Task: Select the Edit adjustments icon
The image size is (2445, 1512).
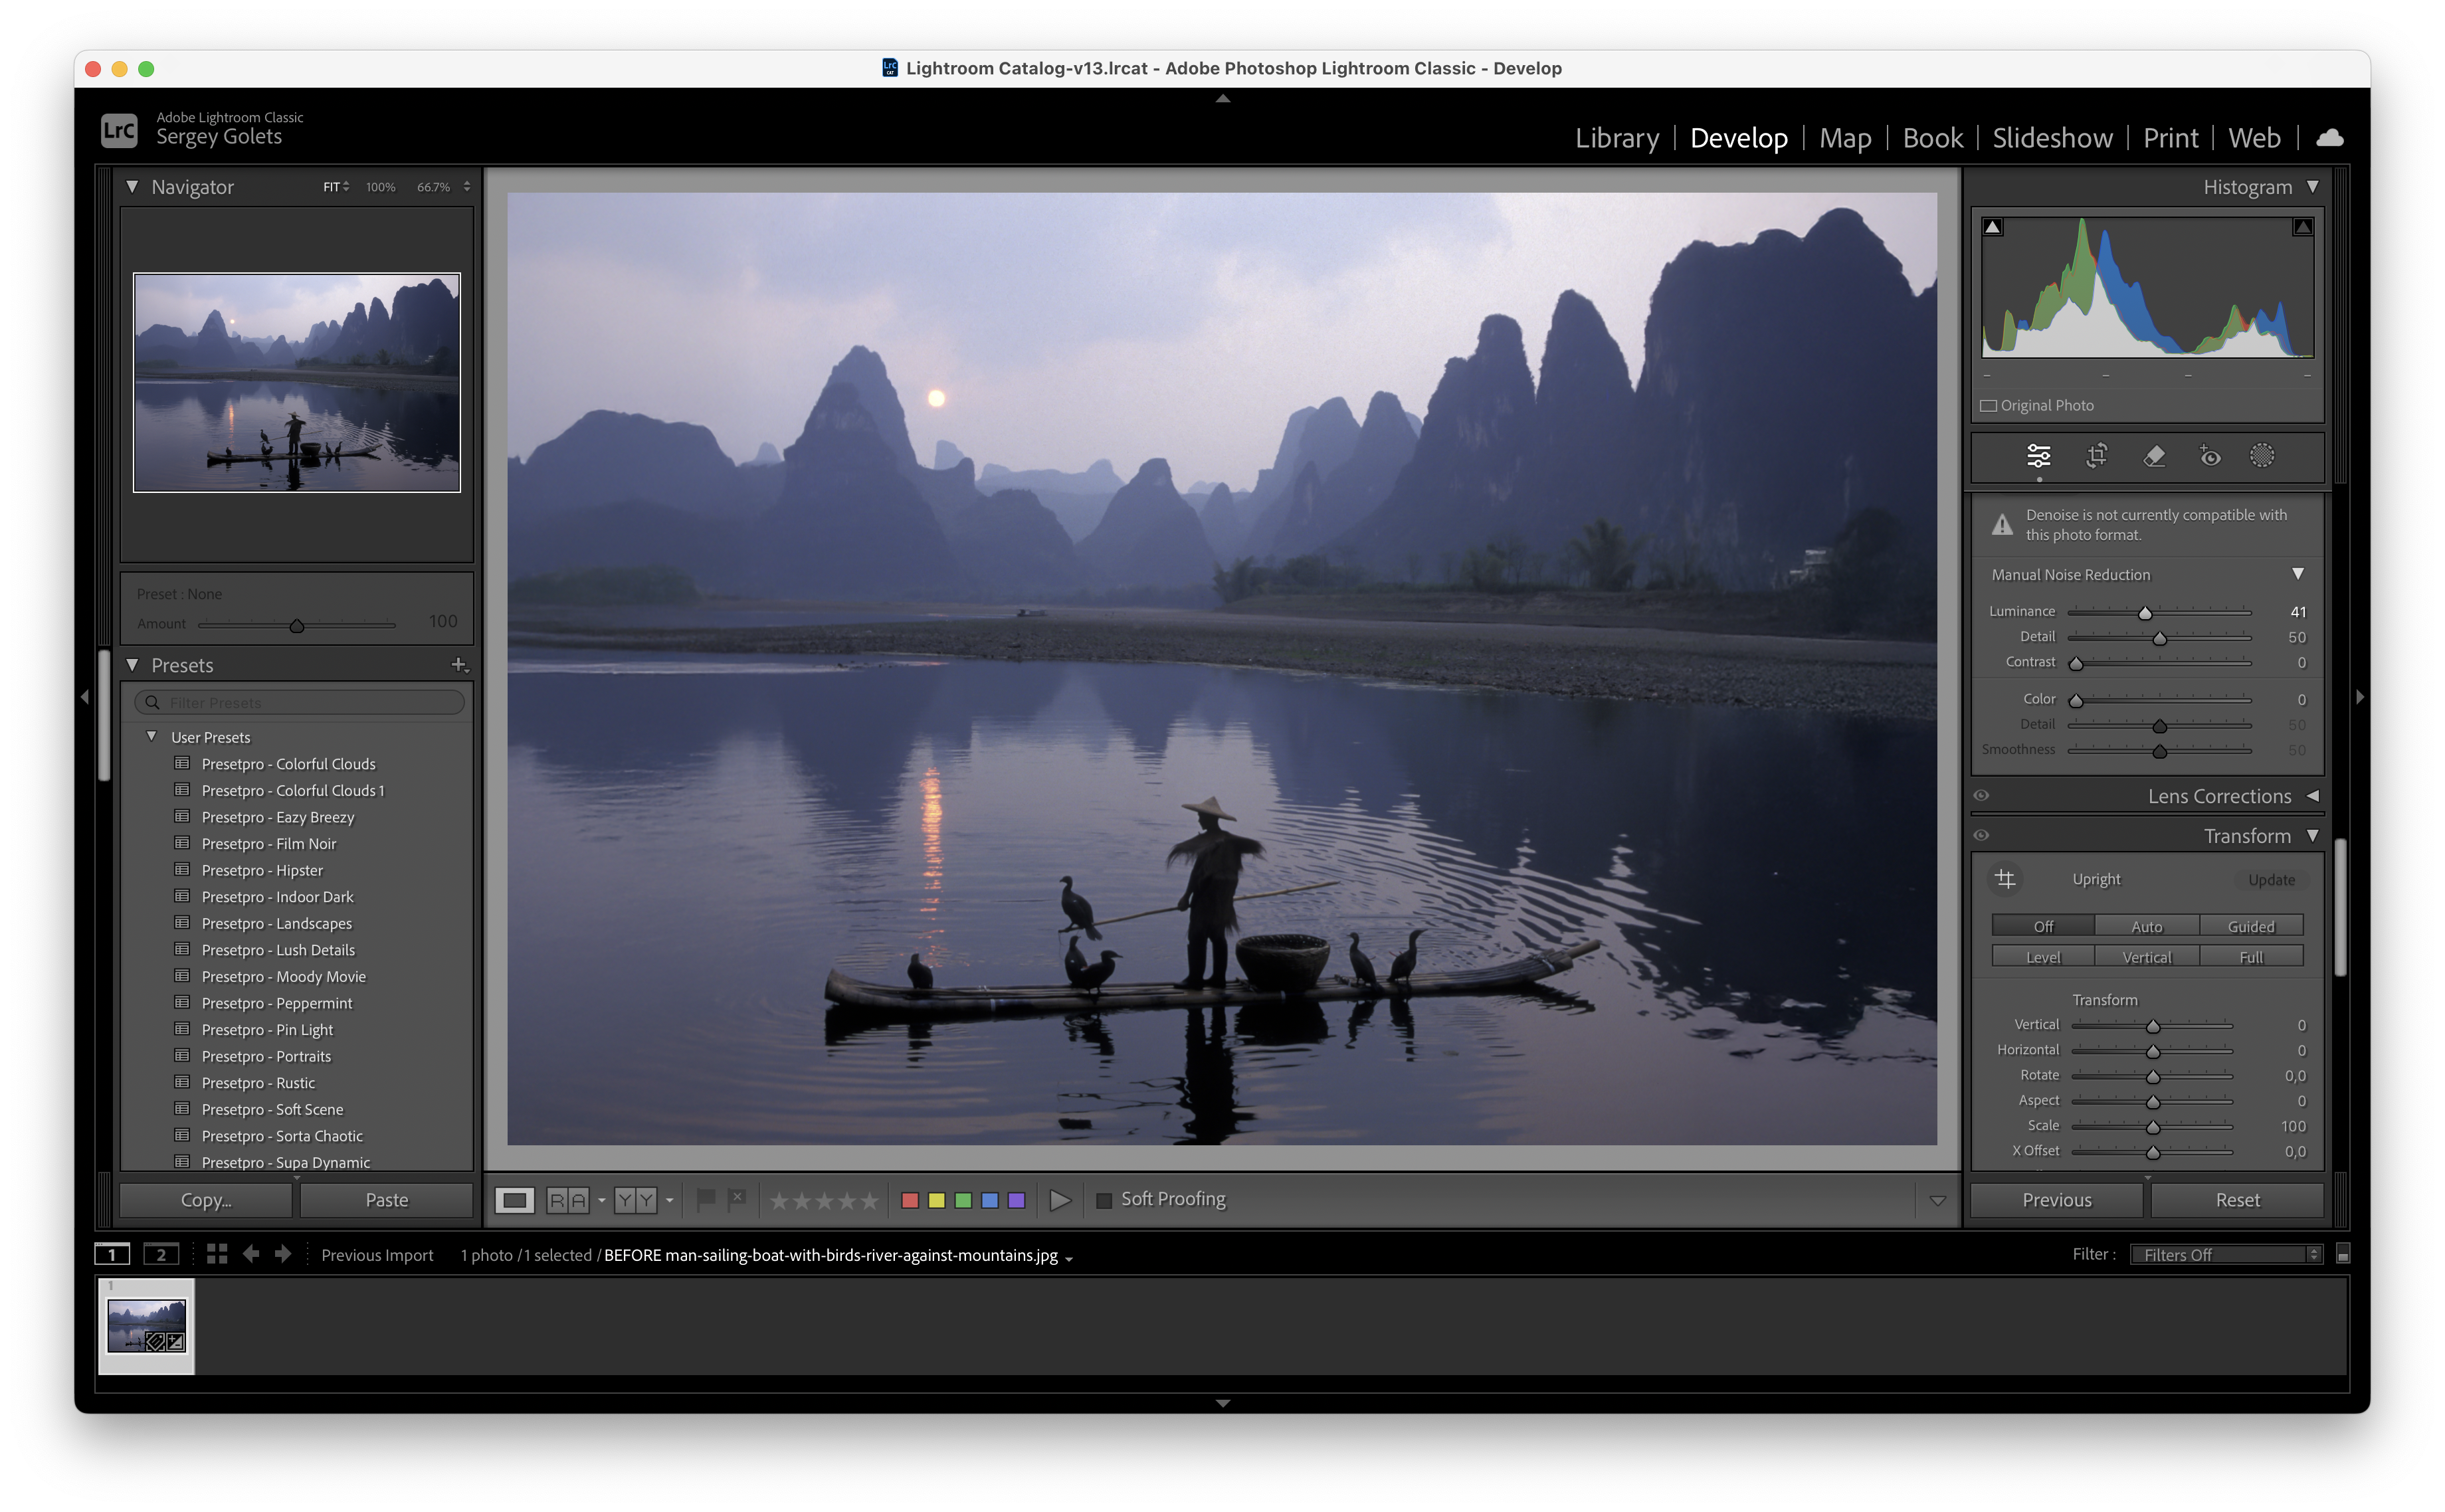Action: click(x=2039, y=457)
